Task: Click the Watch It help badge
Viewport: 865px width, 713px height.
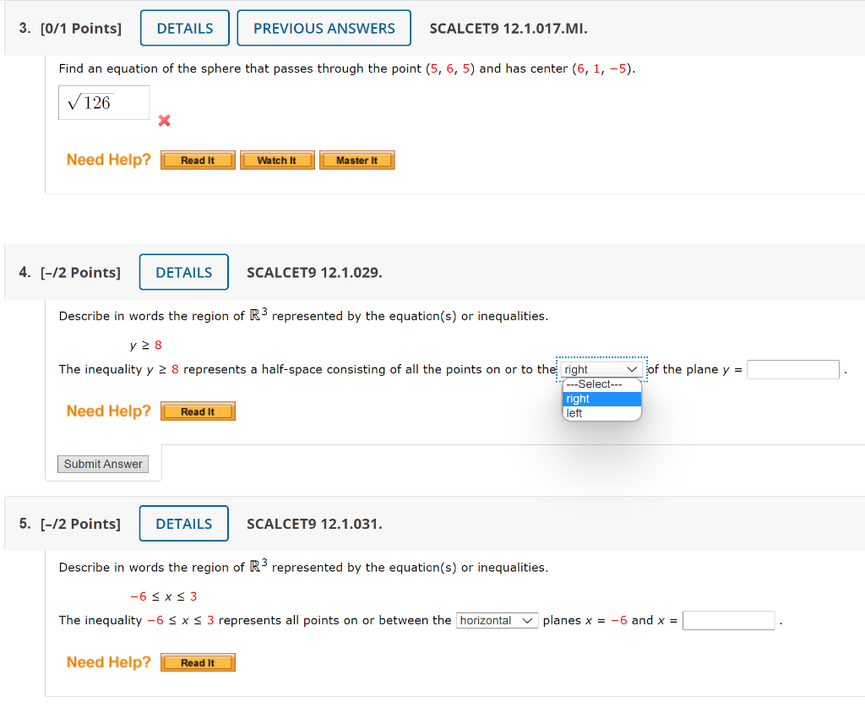Action: 277,160
